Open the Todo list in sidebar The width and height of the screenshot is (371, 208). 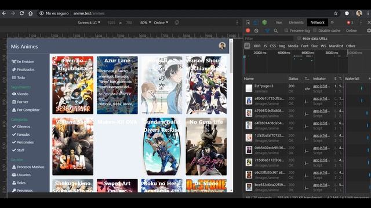pyautogui.click(x=19, y=77)
